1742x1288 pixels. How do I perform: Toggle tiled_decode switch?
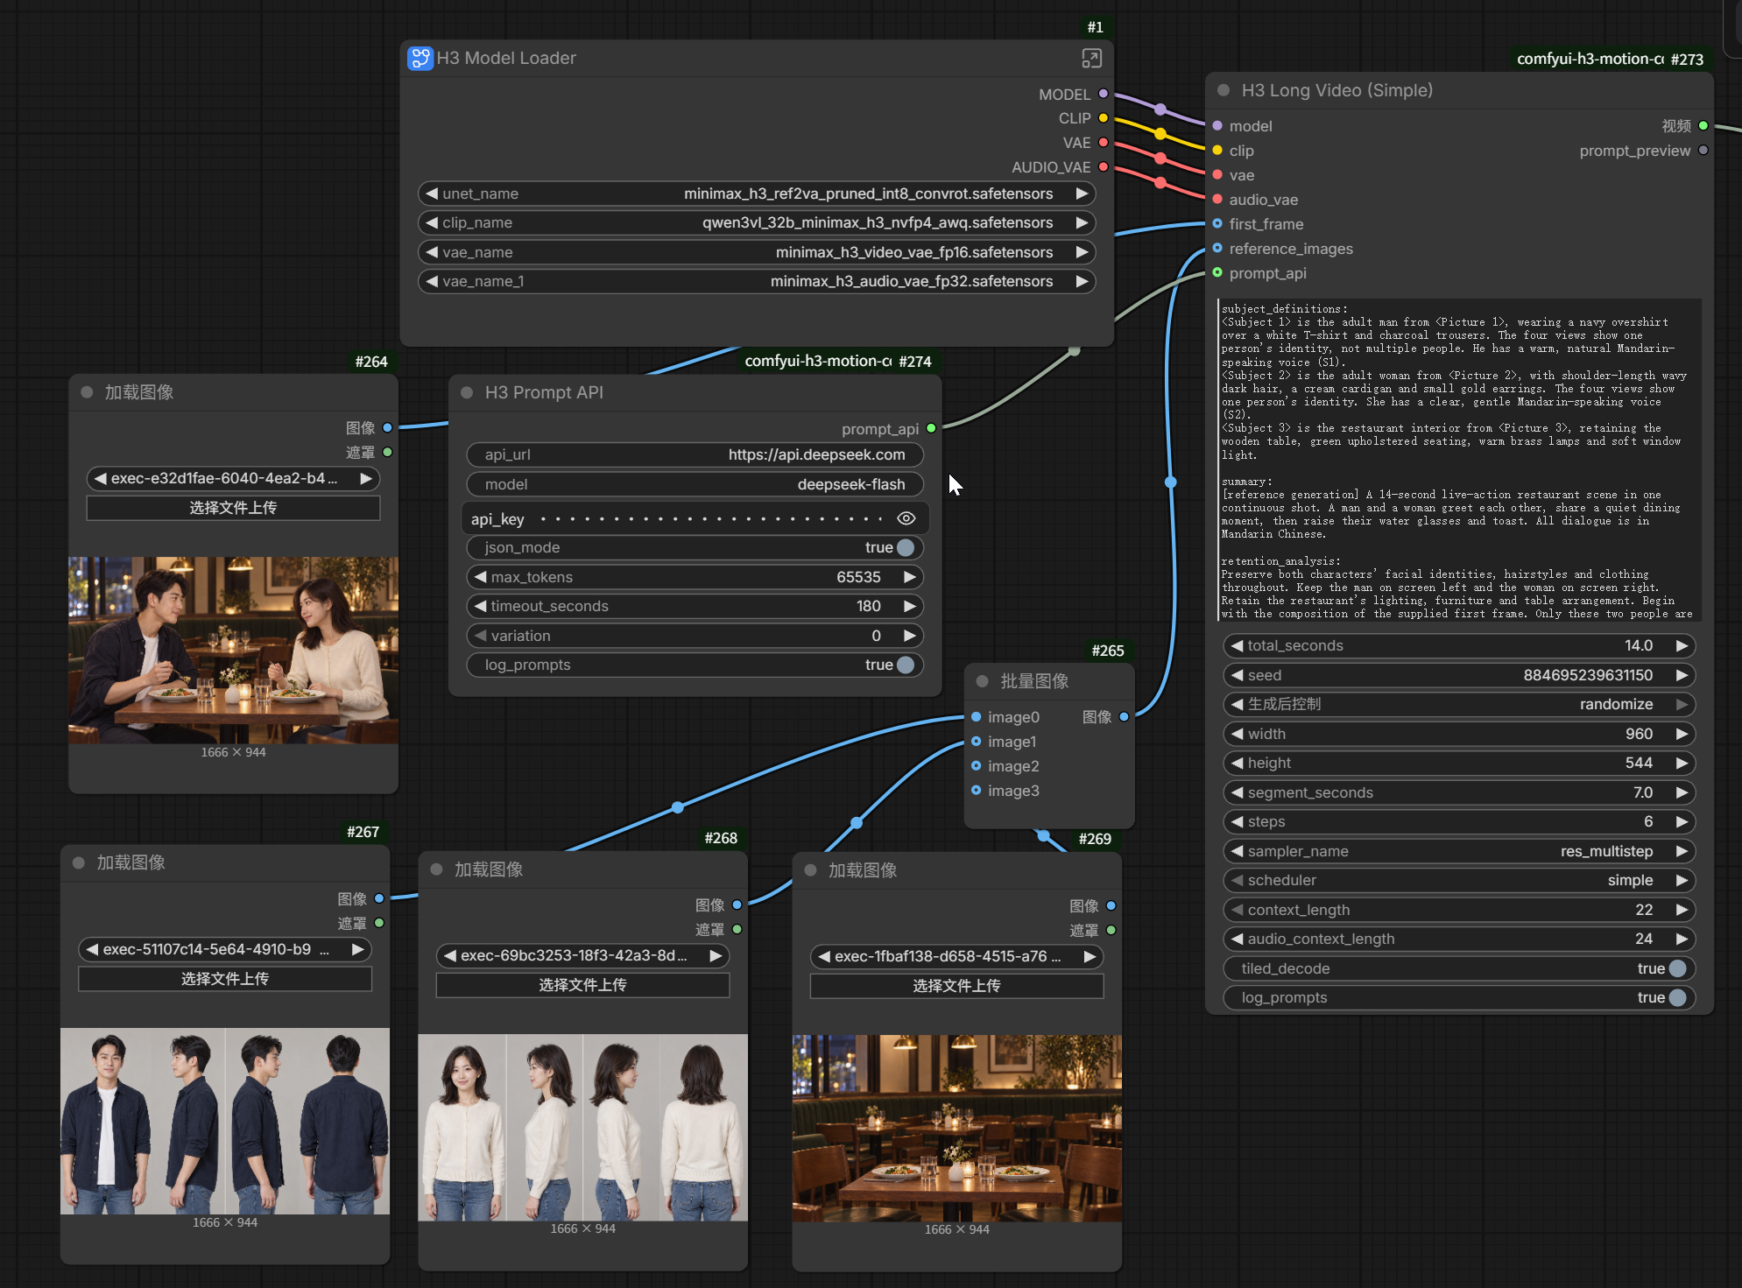click(x=1678, y=968)
